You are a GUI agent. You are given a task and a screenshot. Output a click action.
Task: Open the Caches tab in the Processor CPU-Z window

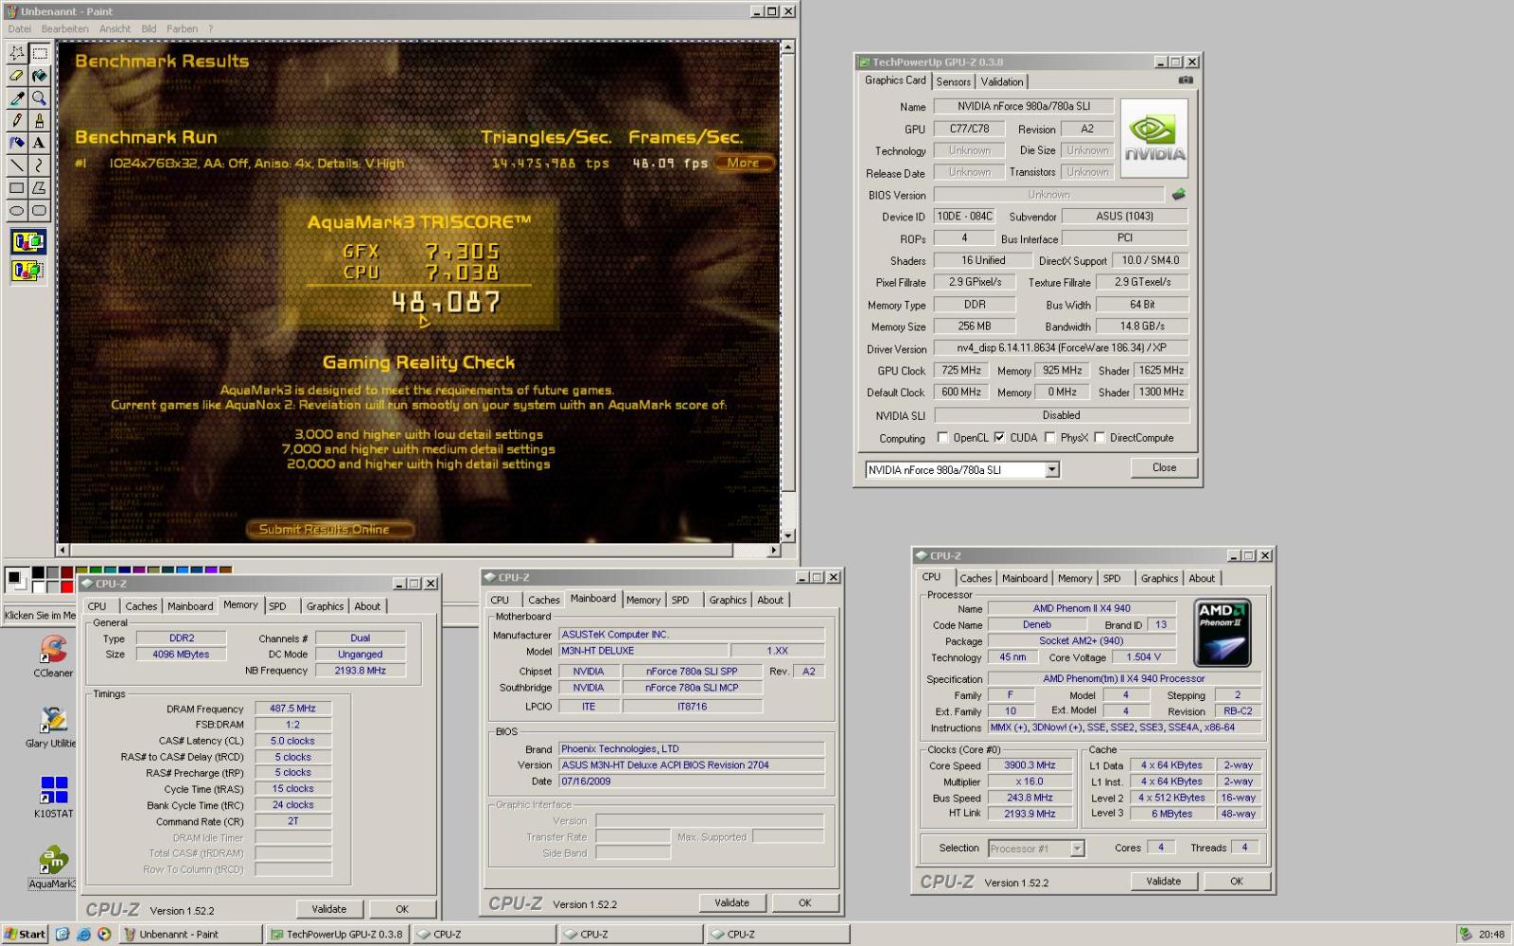tap(976, 578)
